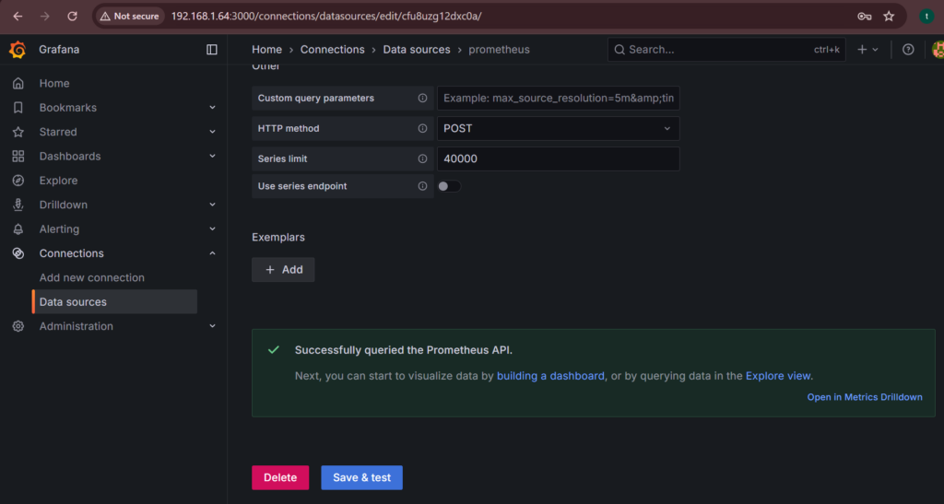Expand the Dashboards sidebar section
Image resolution: width=944 pixels, height=504 pixels.
click(212, 157)
